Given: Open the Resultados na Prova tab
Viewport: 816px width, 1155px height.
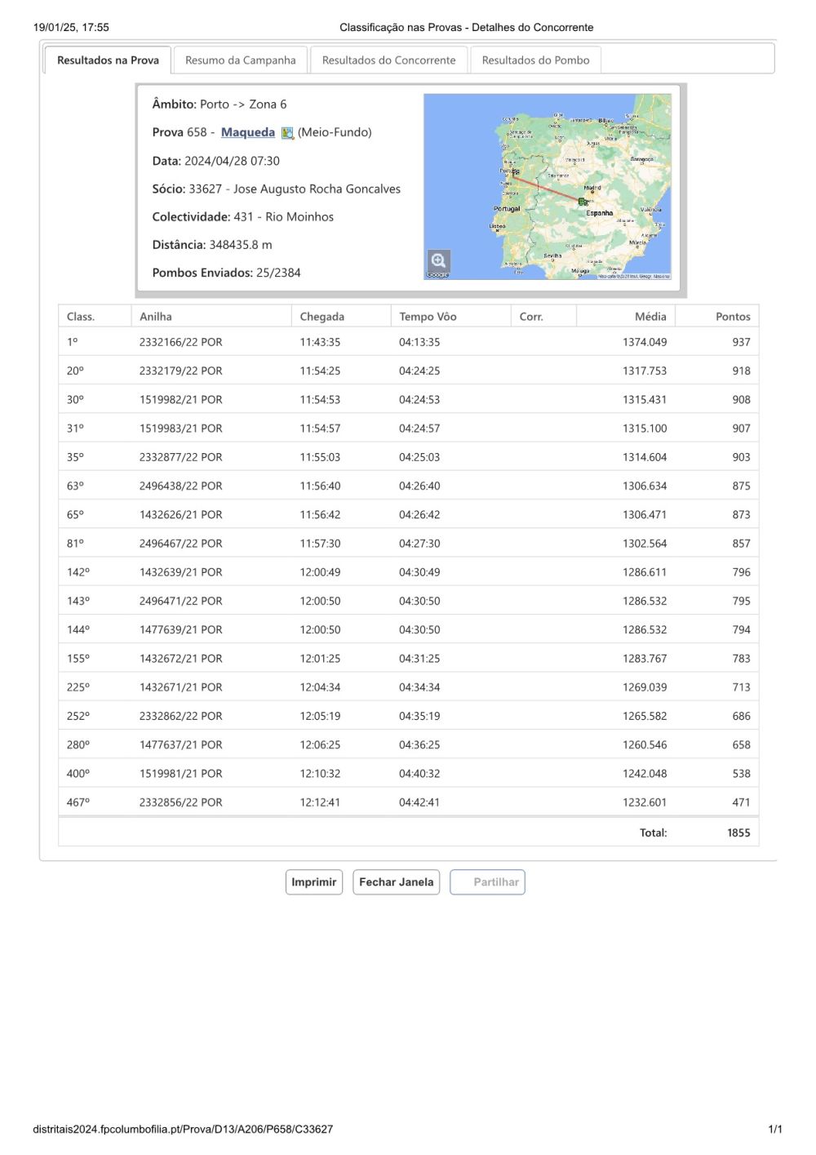Looking at the screenshot, I should tap(108, 60).
